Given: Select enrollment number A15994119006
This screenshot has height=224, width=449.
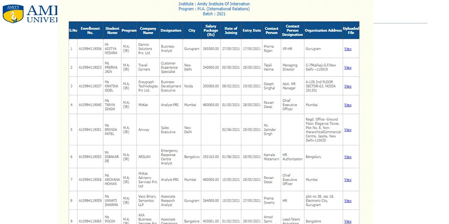Looking at the screenshot, I should pos(90,49).
